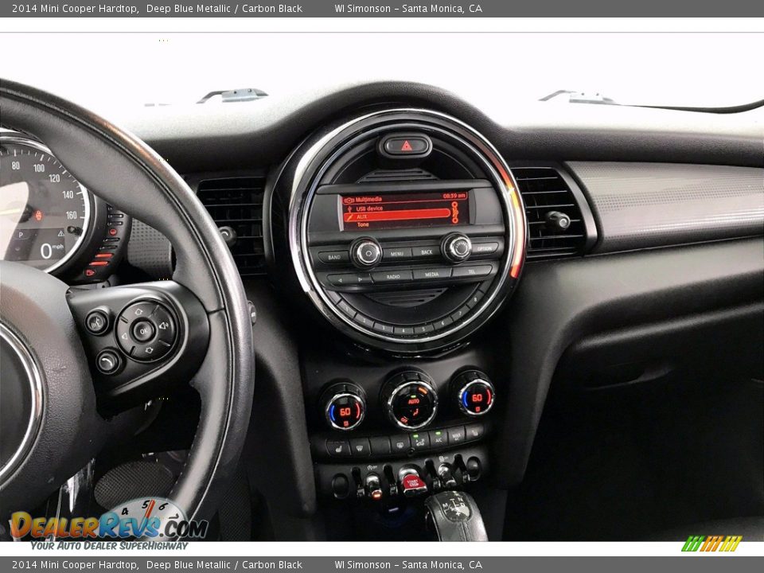Toggle the MAX A/C button

(456, 435)
